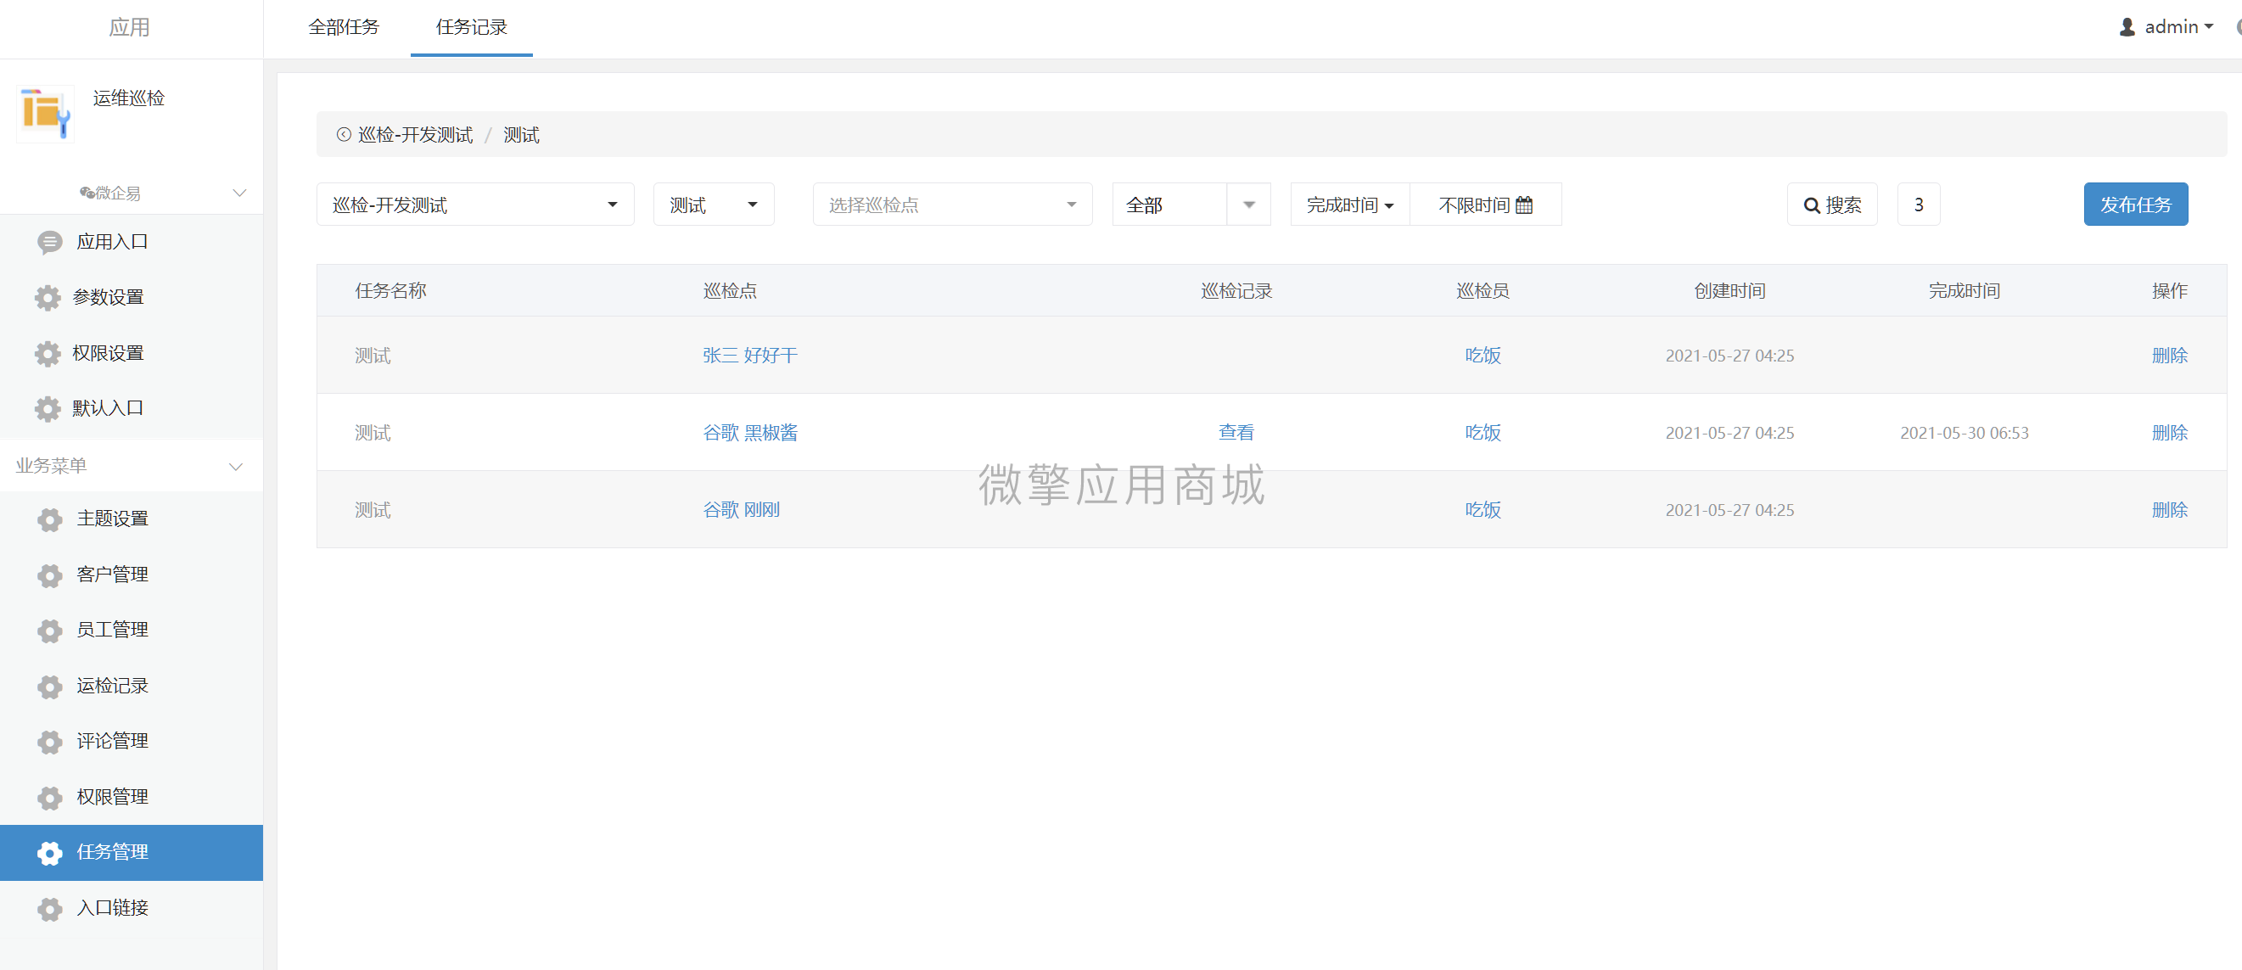2242x970 pixels.
Task: Click the 创建时间 column header
Action: tap(1729, 291)
